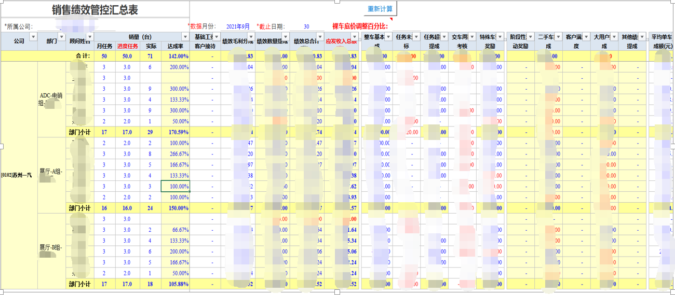
Task: Open the 顾问姓名 column filter dropdown
Action: (90, 36)
